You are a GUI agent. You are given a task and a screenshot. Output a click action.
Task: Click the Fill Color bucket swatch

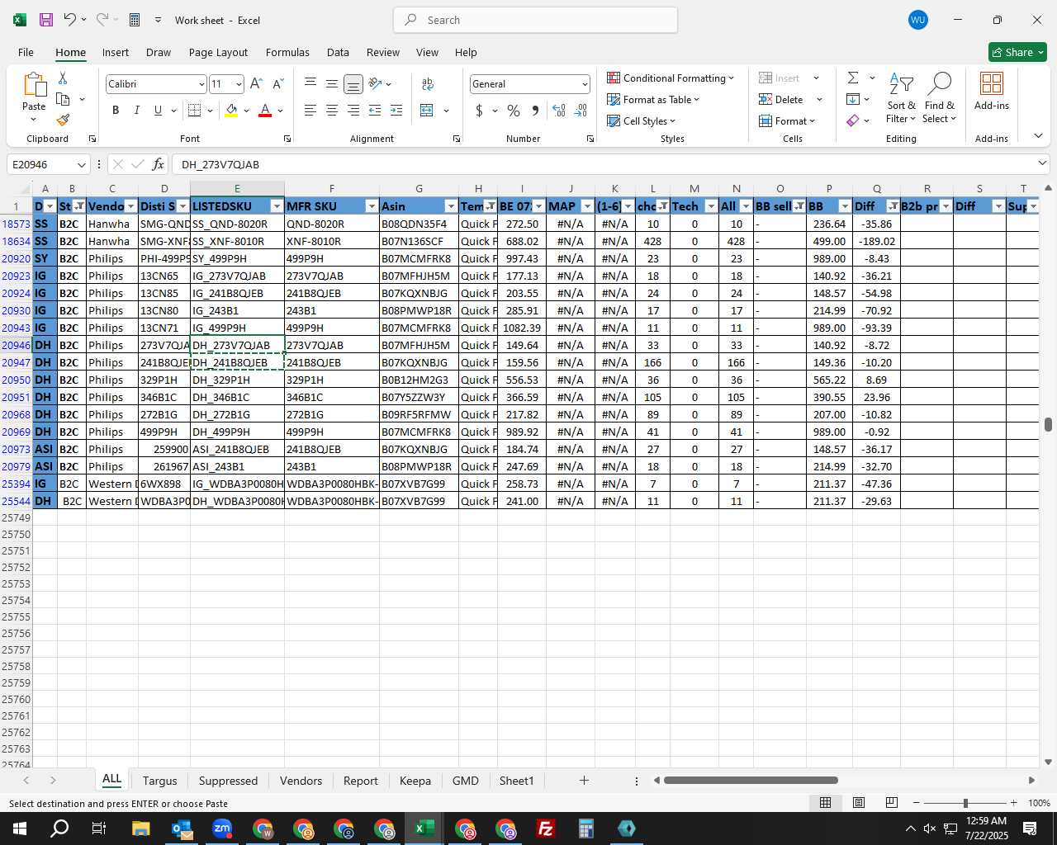tap(231, 111)
